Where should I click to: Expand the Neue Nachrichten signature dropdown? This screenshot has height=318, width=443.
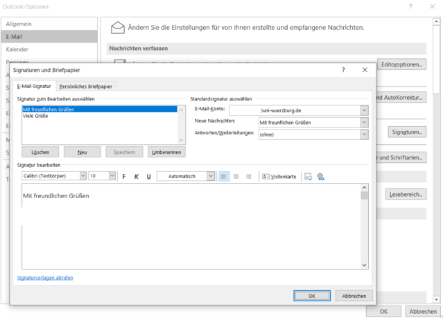pos(364,123)
